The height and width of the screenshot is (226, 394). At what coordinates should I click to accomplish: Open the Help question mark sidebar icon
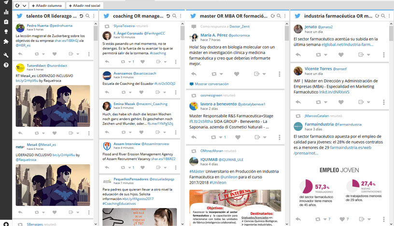click(x=6, y=65)
